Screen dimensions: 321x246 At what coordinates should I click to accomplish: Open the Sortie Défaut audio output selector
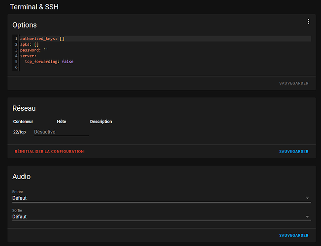pos(161,215)
